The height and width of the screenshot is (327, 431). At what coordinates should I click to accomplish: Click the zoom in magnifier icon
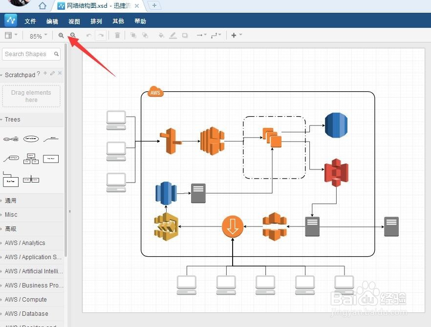pos(61,36)
